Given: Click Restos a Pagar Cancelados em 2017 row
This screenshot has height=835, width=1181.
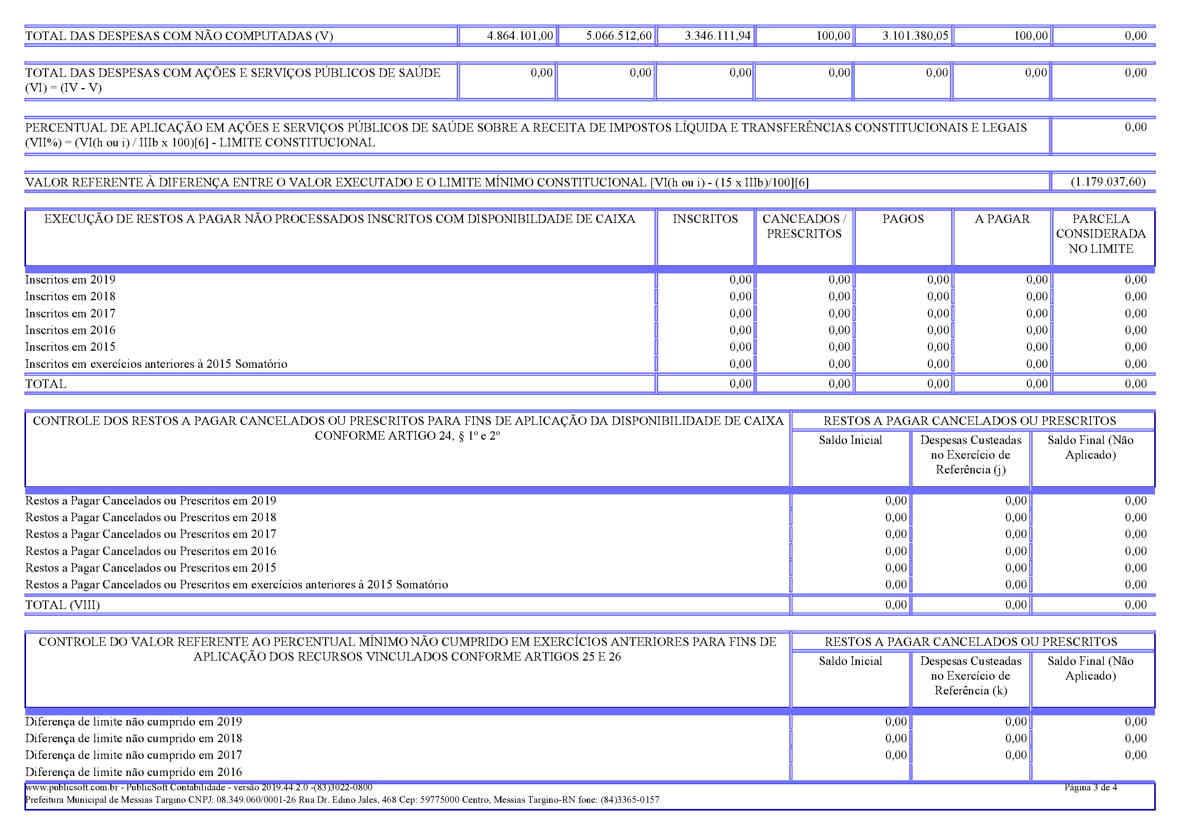Looking at the screenshot, I should click(x=151, y=534).
